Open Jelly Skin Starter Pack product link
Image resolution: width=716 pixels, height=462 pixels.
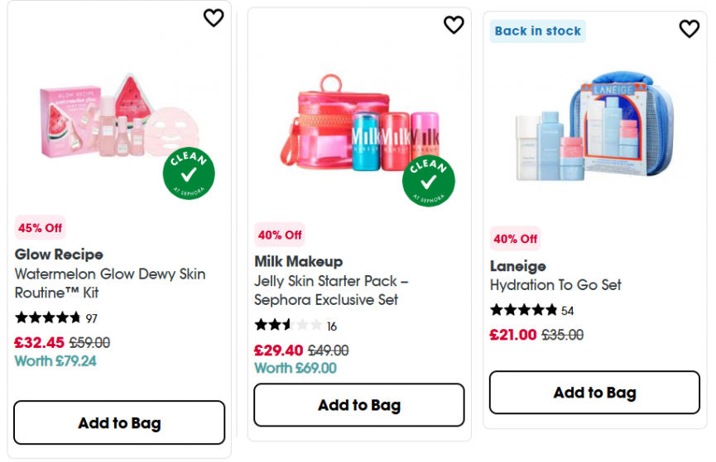[330, 290]
